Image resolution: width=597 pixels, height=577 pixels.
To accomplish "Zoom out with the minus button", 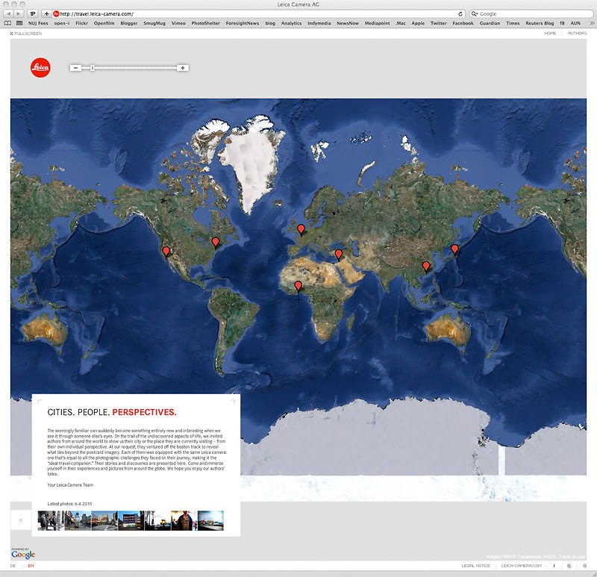I will [x=75, y=68].
